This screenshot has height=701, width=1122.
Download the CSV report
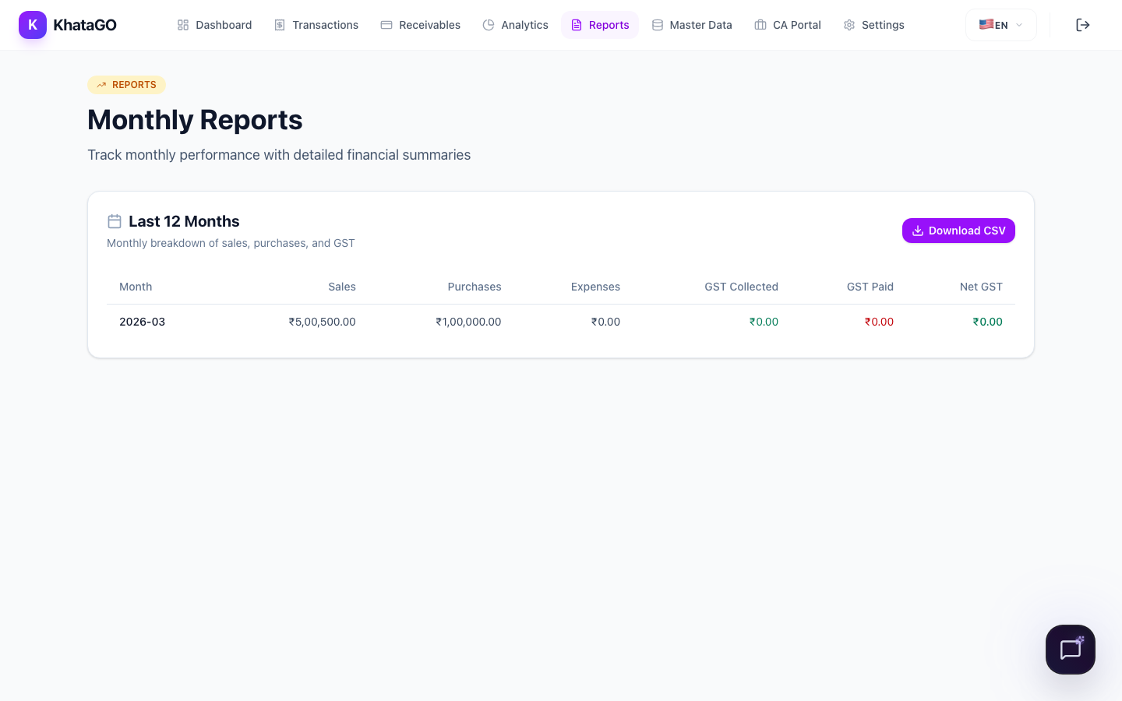958,231
